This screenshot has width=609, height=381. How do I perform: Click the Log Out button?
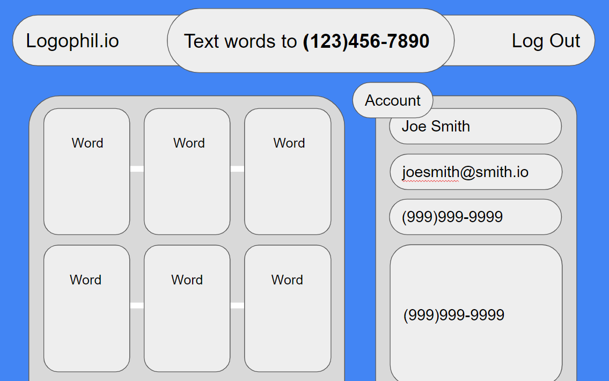coord(546,41)
